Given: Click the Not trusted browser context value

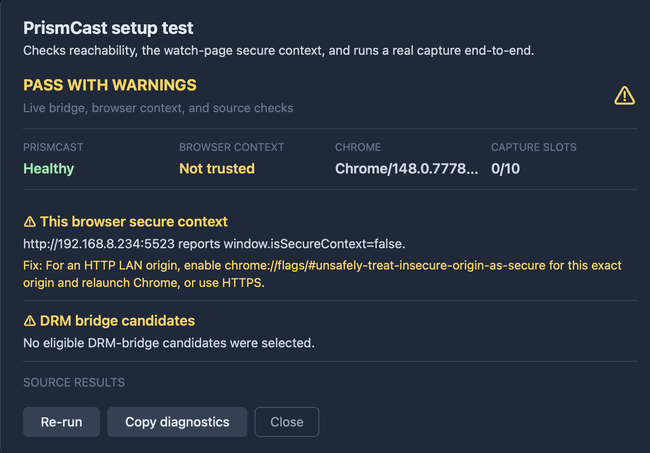Looking at the screenshot, I should point(217,169).
